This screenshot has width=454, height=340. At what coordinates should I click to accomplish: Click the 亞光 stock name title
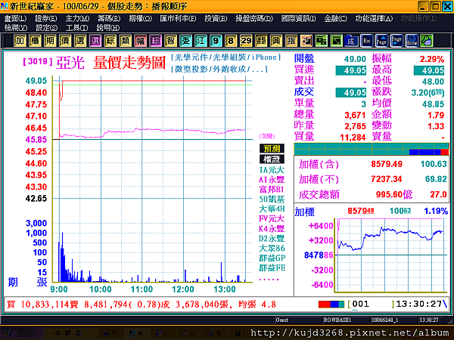tap(70, 63)
